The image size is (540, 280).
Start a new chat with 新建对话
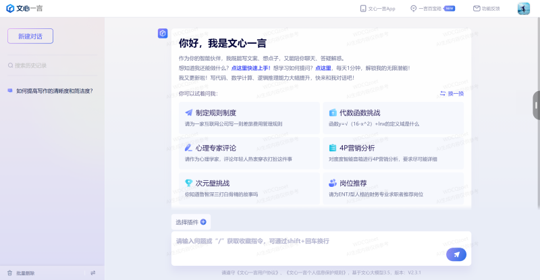point(30,36)
